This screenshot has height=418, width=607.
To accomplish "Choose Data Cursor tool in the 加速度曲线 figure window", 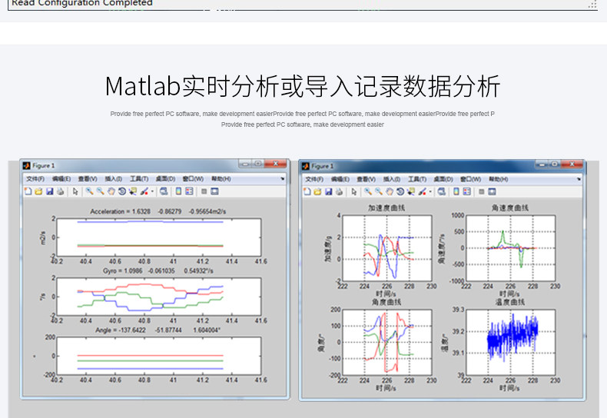I will tap(411, 191).
